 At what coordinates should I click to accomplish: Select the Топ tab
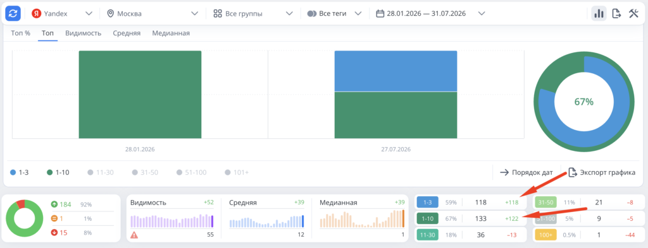47,33
